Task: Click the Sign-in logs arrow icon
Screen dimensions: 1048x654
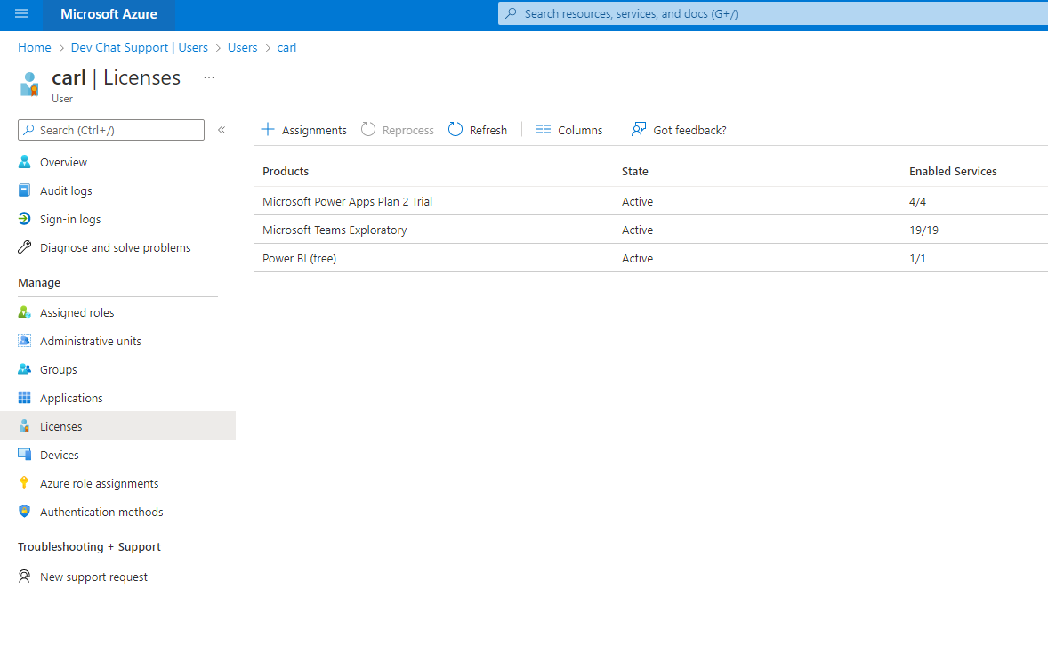Action: click(x=25, y=219)
